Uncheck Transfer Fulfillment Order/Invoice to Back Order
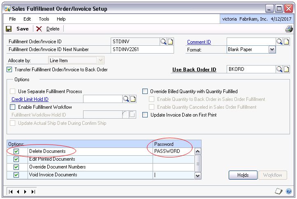 click(x=10, y=70)
